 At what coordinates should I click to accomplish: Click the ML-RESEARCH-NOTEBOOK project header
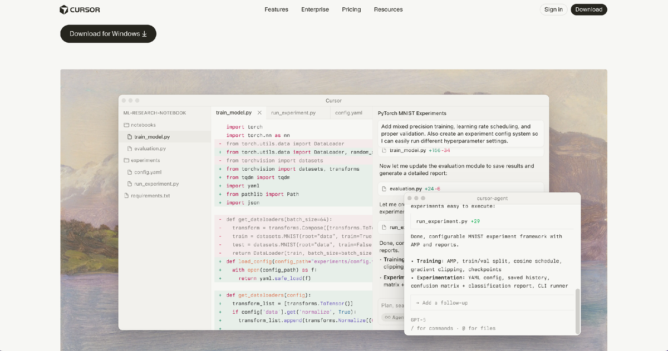pos(155,113)
